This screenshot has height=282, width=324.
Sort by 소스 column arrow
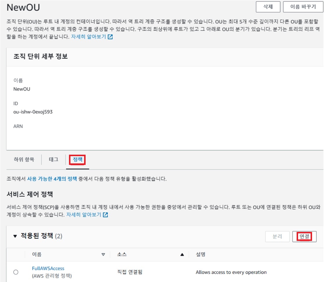182,255
